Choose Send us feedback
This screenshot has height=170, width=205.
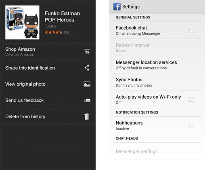48,100
